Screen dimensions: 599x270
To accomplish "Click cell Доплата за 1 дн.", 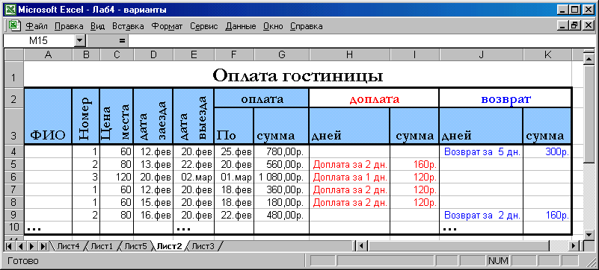I will pos(349,177).
